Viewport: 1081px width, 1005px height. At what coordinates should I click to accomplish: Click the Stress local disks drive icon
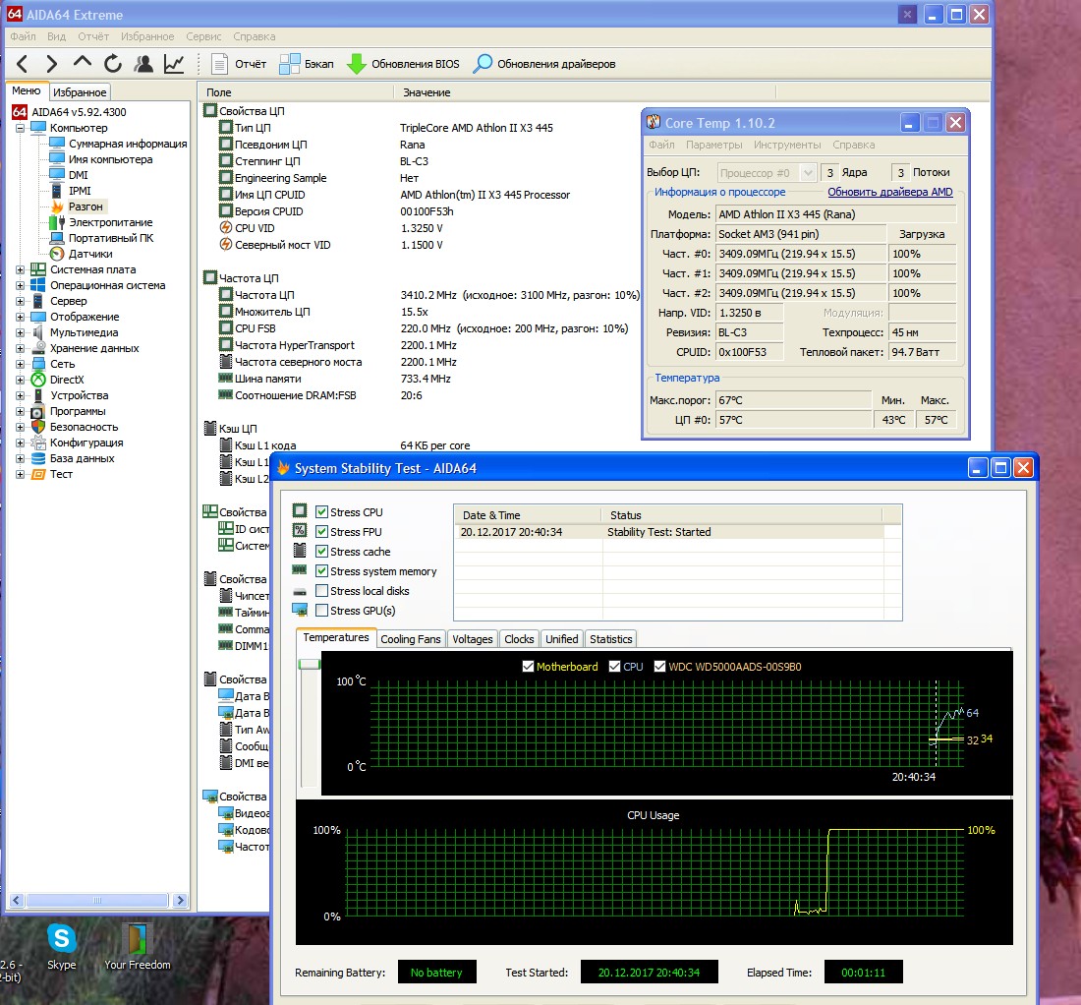(299, 591)
